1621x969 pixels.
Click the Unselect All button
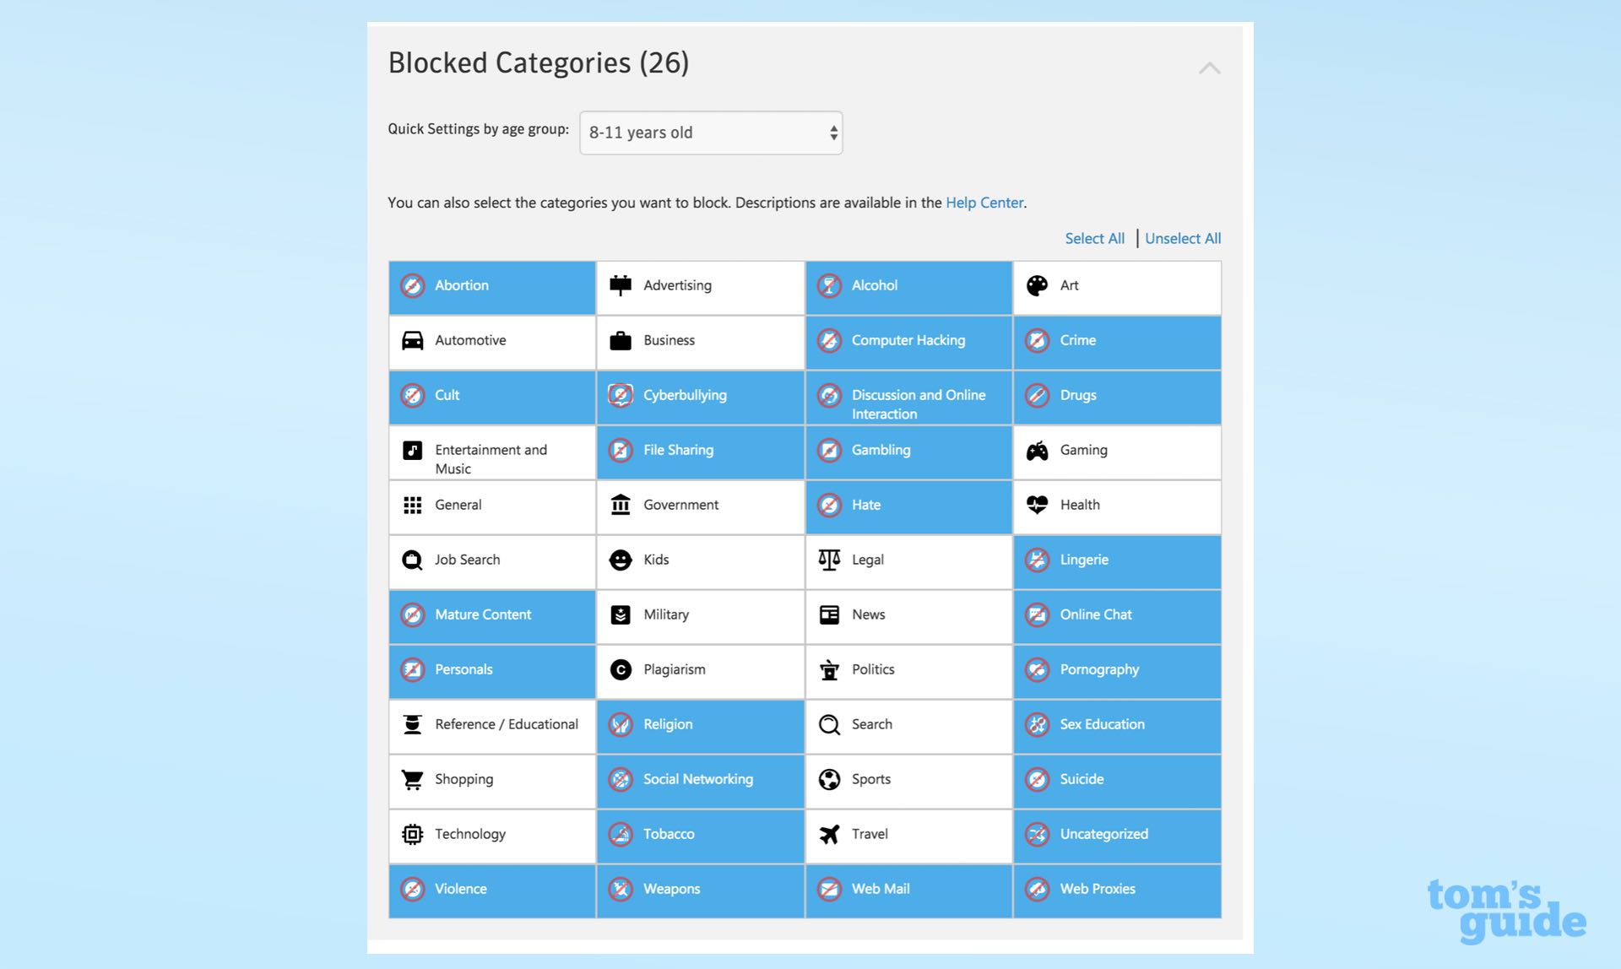[x=1181, y=239]
